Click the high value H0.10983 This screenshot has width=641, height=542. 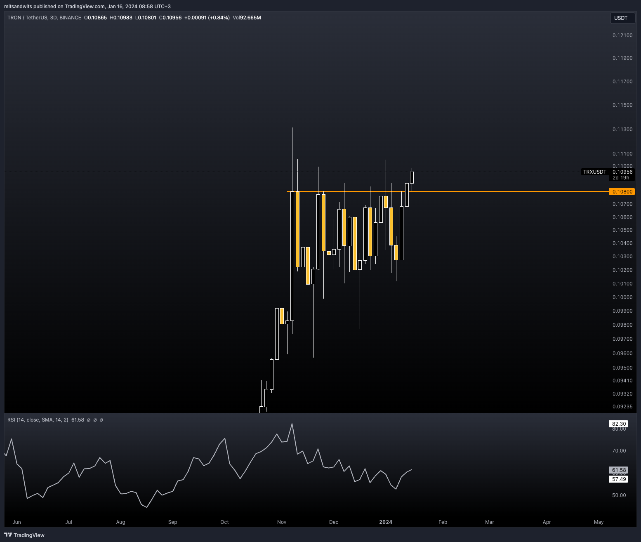pyautogui.click(x=121, y=18)
